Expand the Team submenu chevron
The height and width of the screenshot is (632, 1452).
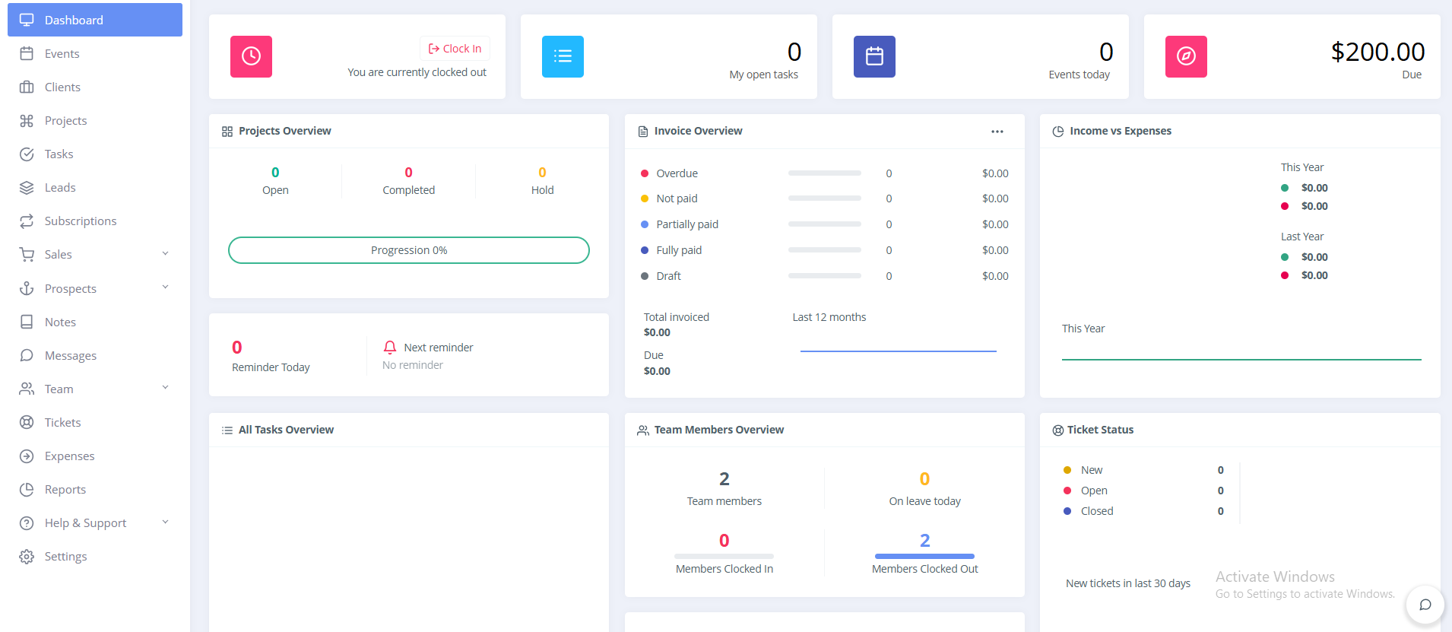(165, 388)
